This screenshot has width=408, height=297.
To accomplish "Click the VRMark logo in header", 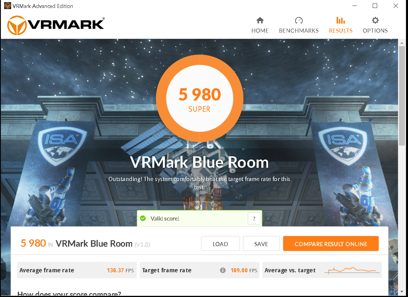I will point(56,25).
